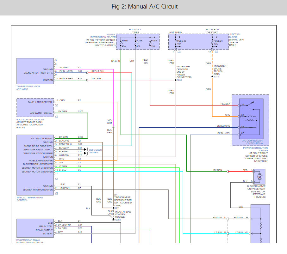This screenshot has height=254, width=287.
Task: Open the S316 splice link
Action: pyautogui.click(x=216, y=76)
